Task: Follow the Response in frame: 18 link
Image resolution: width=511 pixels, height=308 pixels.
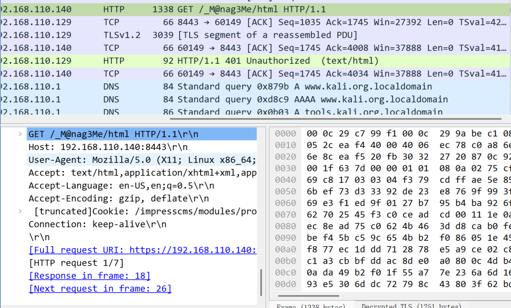Action: click(89, 276)
